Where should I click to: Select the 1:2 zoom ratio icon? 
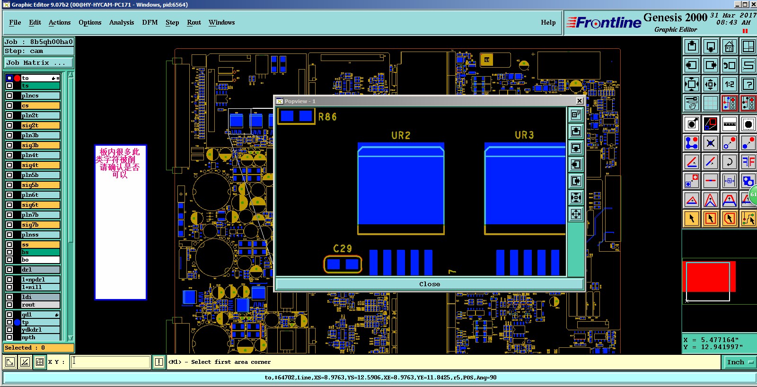pyautogui.click(x=729, y=84)
